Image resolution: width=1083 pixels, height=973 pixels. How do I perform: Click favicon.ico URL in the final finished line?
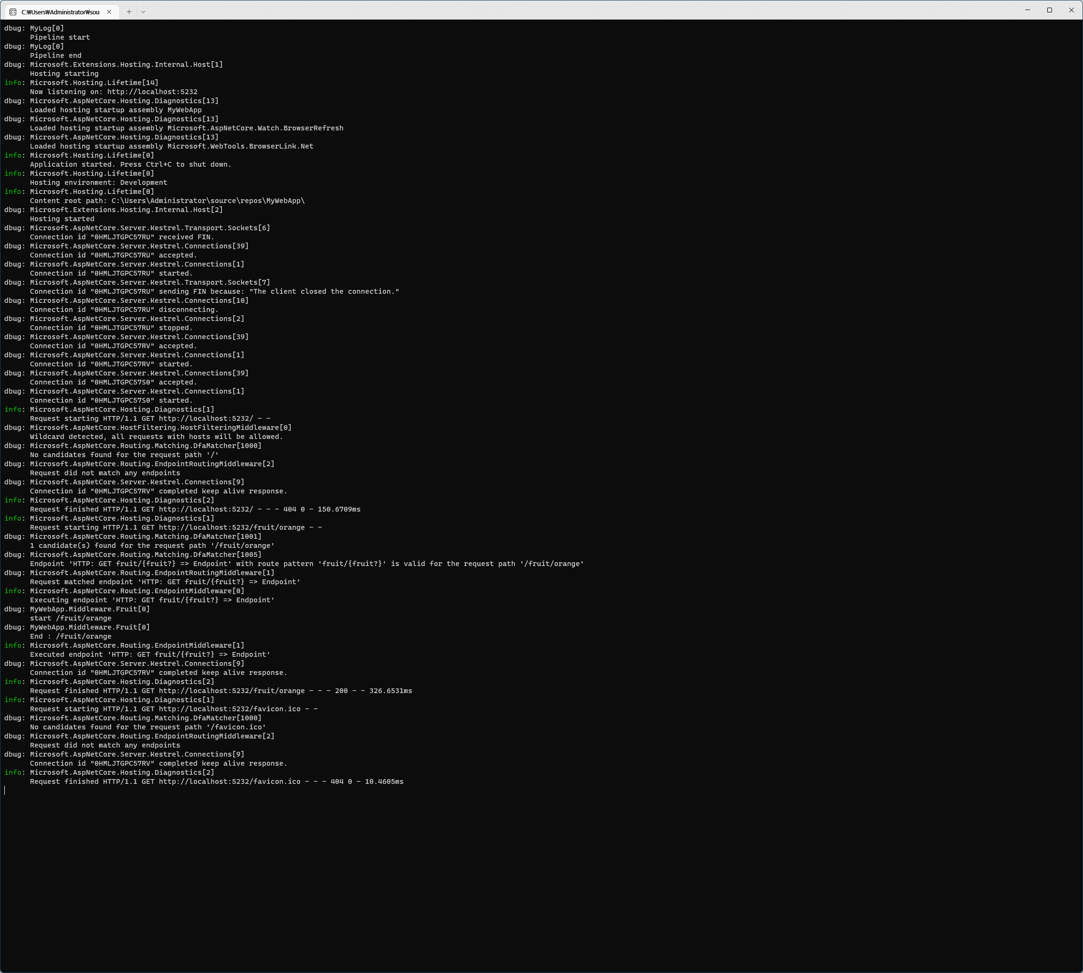tap(229, 781)
